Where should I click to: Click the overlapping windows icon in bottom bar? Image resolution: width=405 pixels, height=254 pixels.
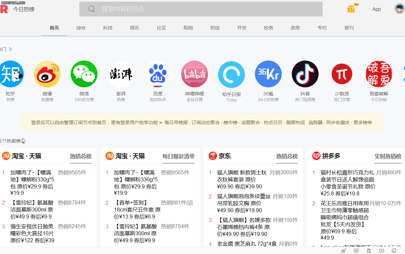394,251
